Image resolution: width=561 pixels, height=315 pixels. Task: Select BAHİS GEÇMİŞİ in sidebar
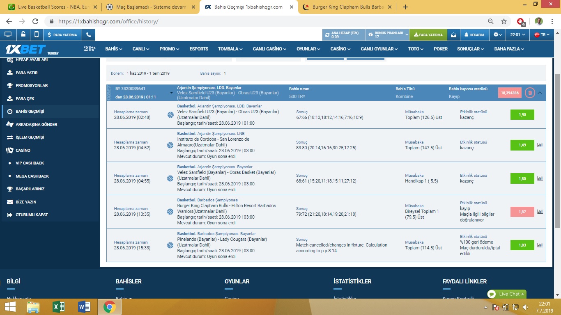(50, 112)
